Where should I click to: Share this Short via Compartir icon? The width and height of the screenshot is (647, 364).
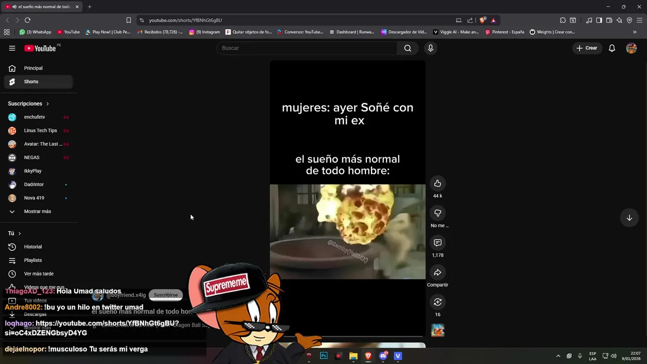point(438,272)
